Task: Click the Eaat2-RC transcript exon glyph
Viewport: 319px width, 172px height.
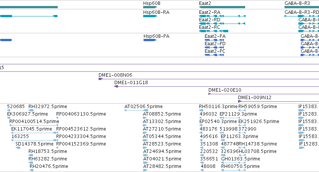Action: pyautogui.click(x=214, y=31)
